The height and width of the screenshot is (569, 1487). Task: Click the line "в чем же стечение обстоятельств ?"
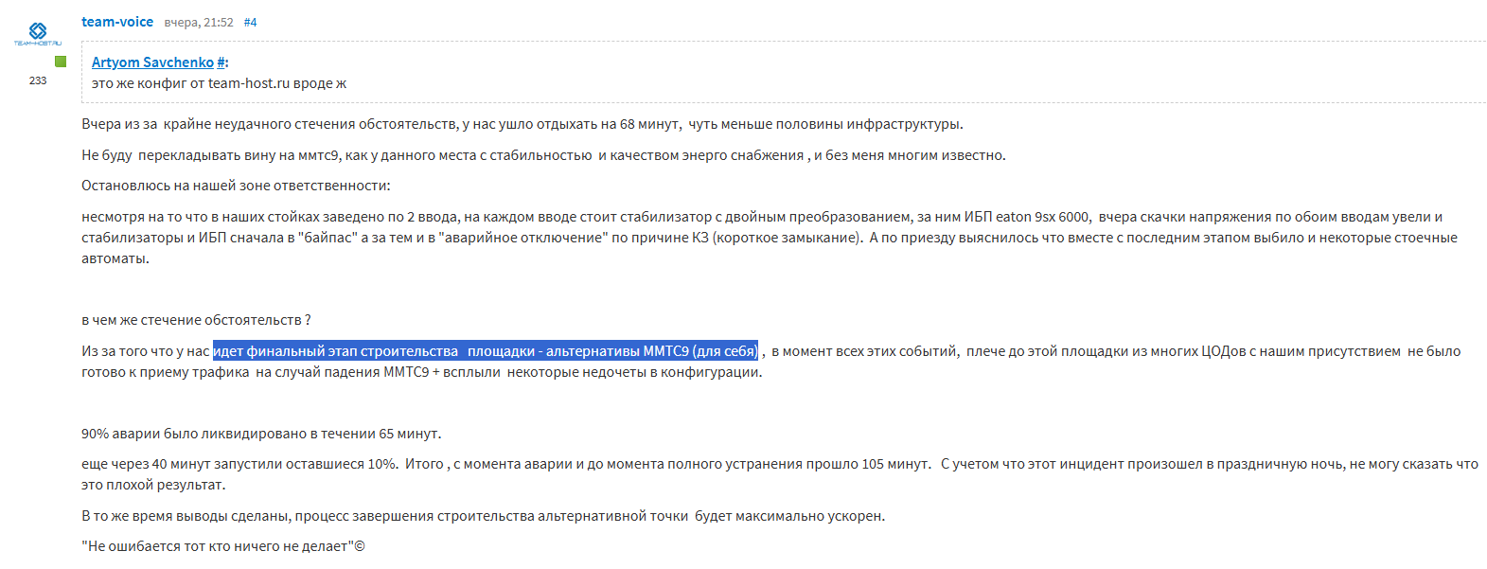coord(196,320)
